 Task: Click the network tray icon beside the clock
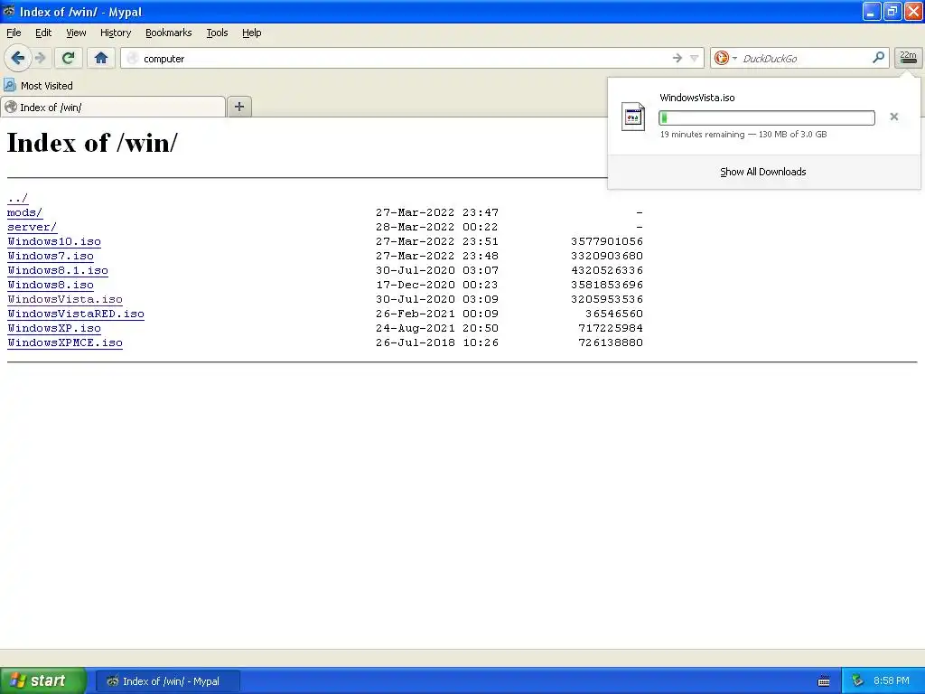coord(857,681)
